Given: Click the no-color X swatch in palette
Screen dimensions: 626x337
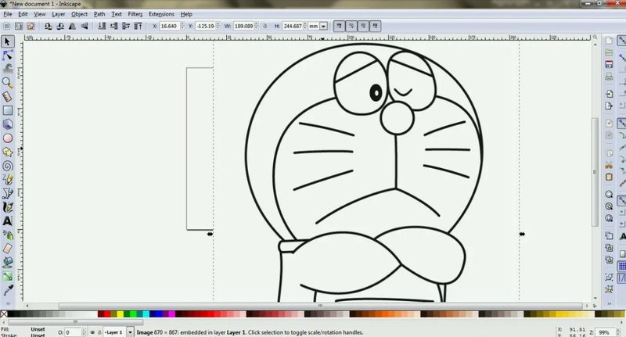Looking at the screenshot, I should pos(4,314).
